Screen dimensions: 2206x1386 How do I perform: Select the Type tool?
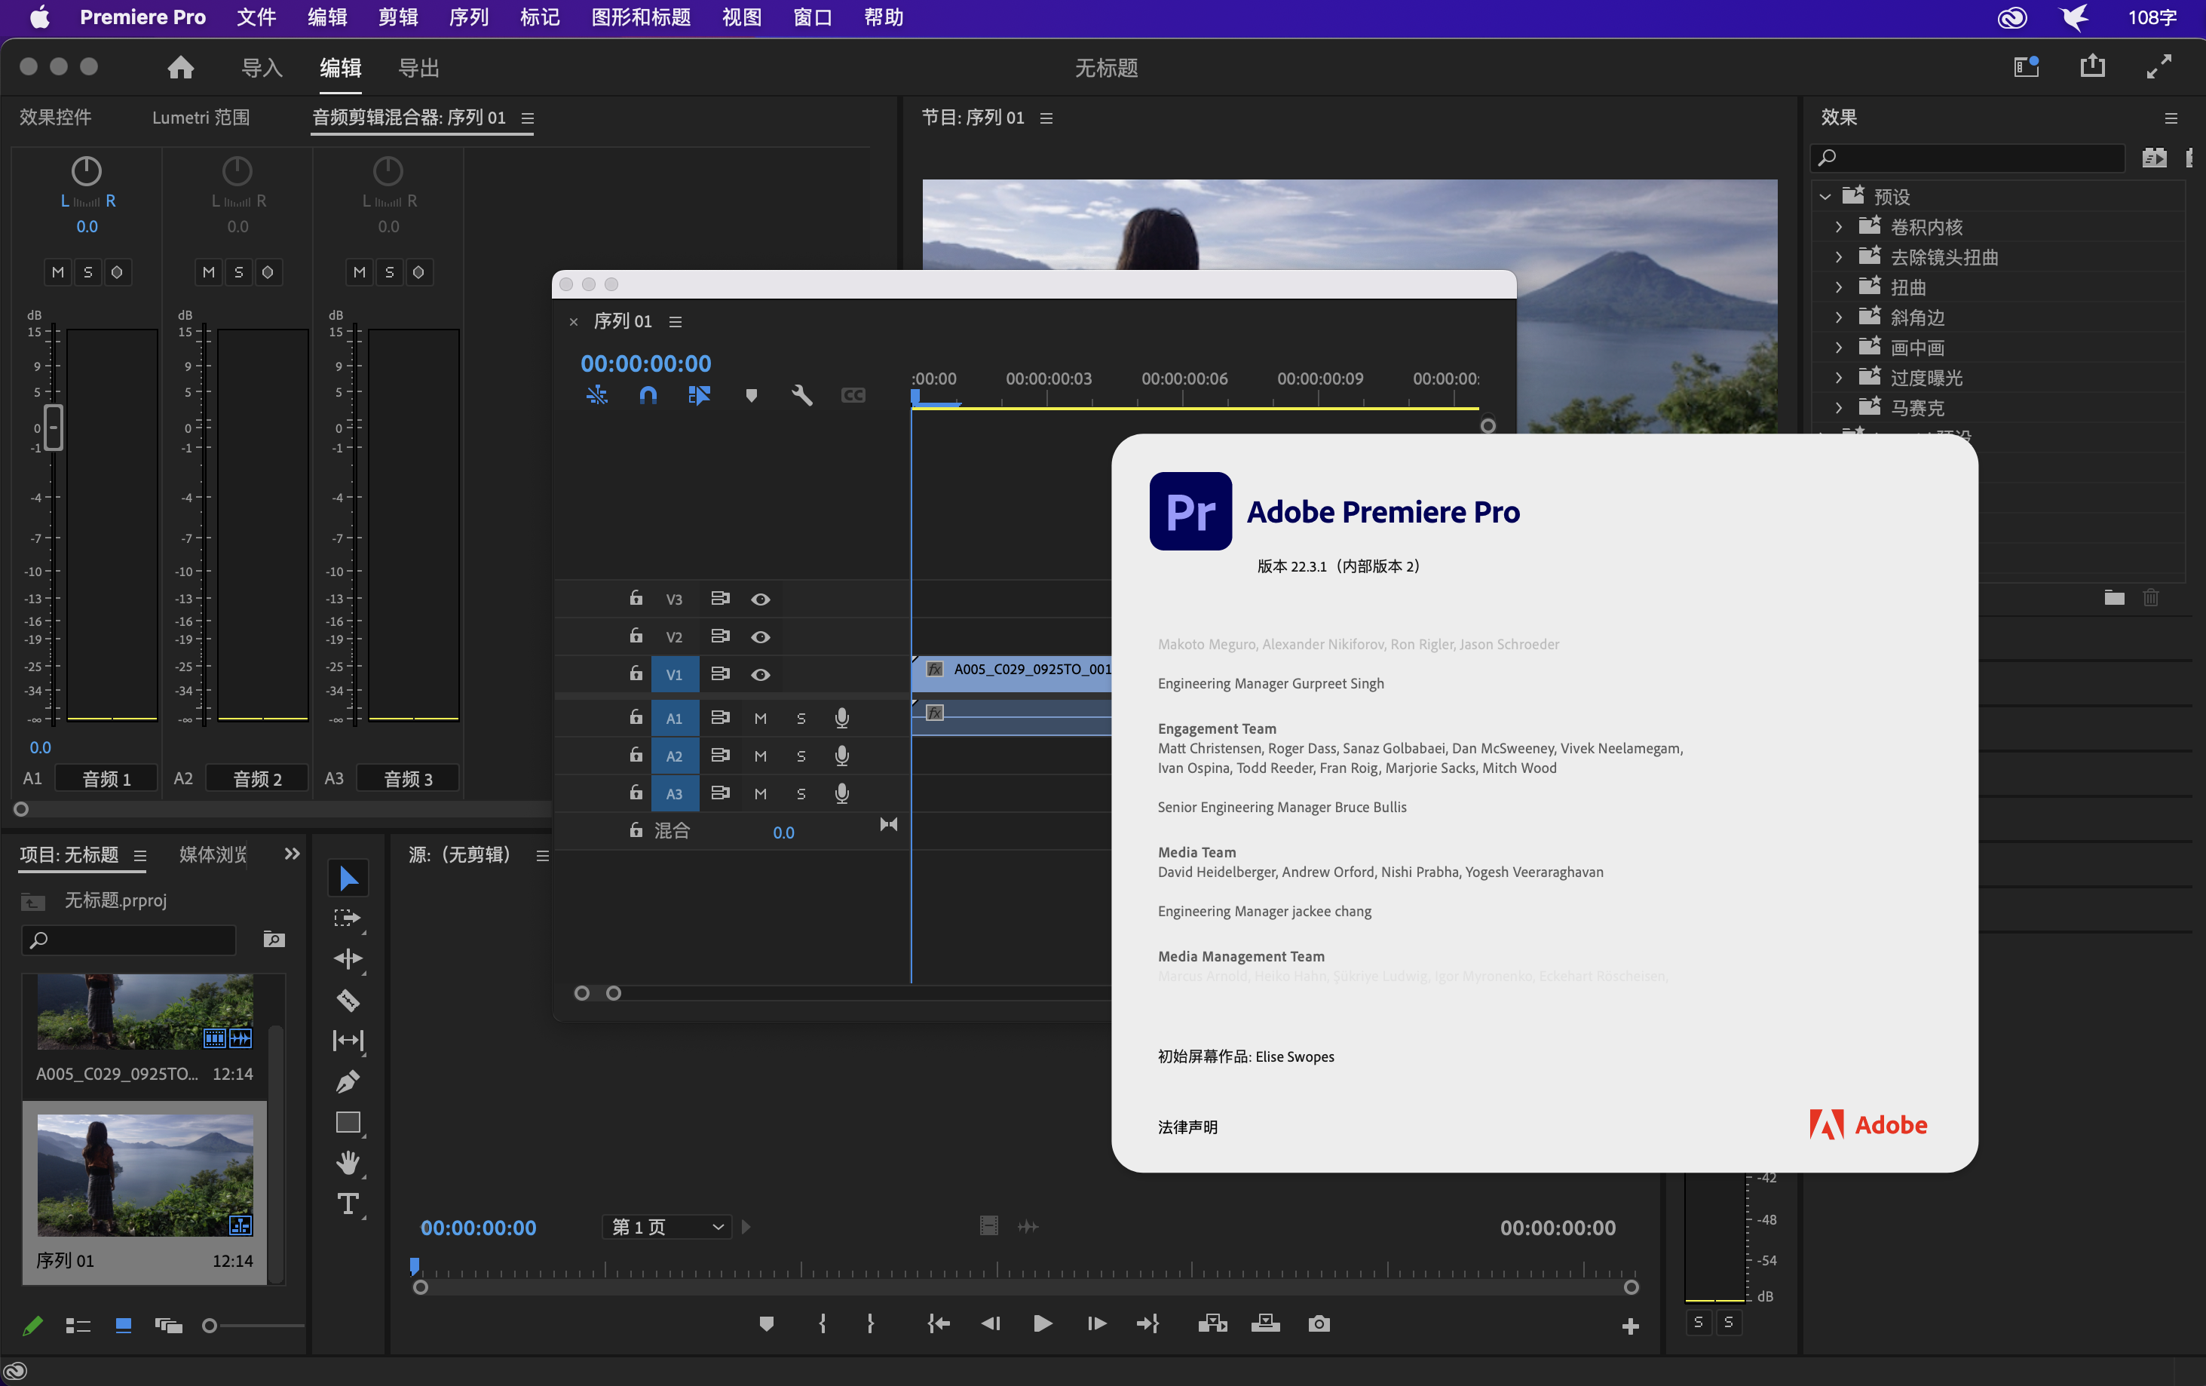348,1204
